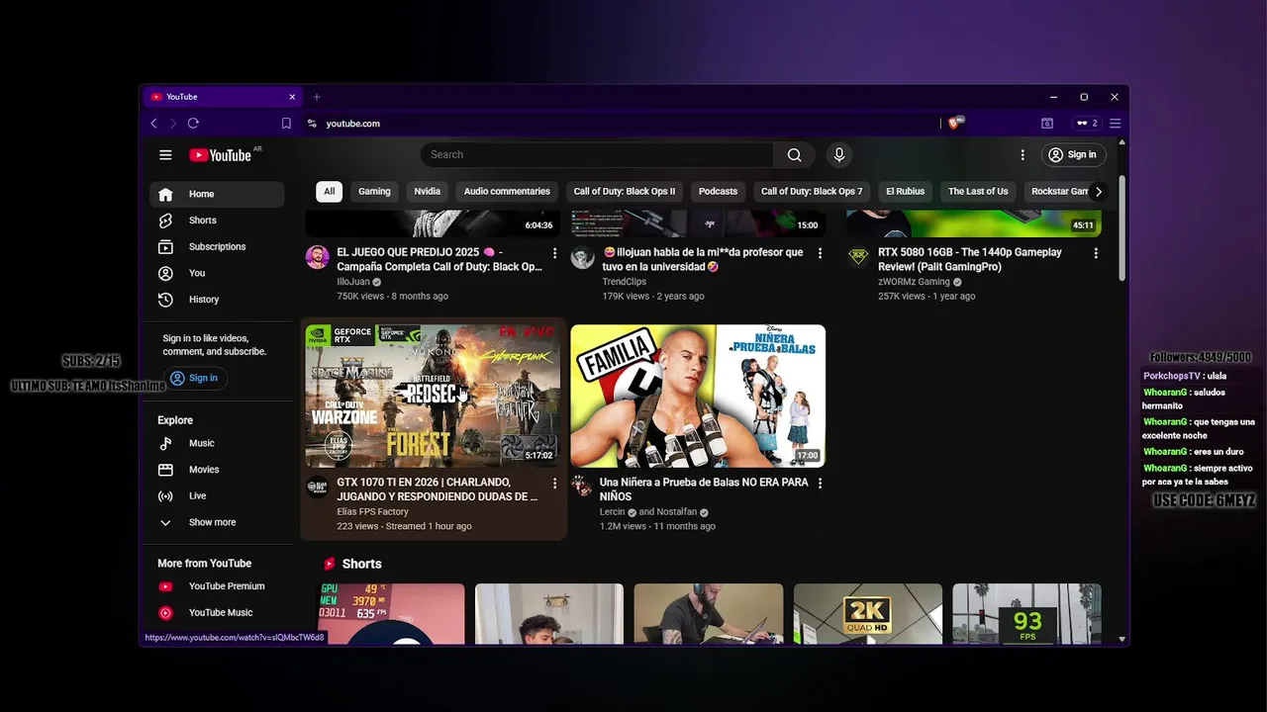The height and width of the screenshot is (712, 1267).
Task: Open History in the sidebar
Action: [217, 300]
